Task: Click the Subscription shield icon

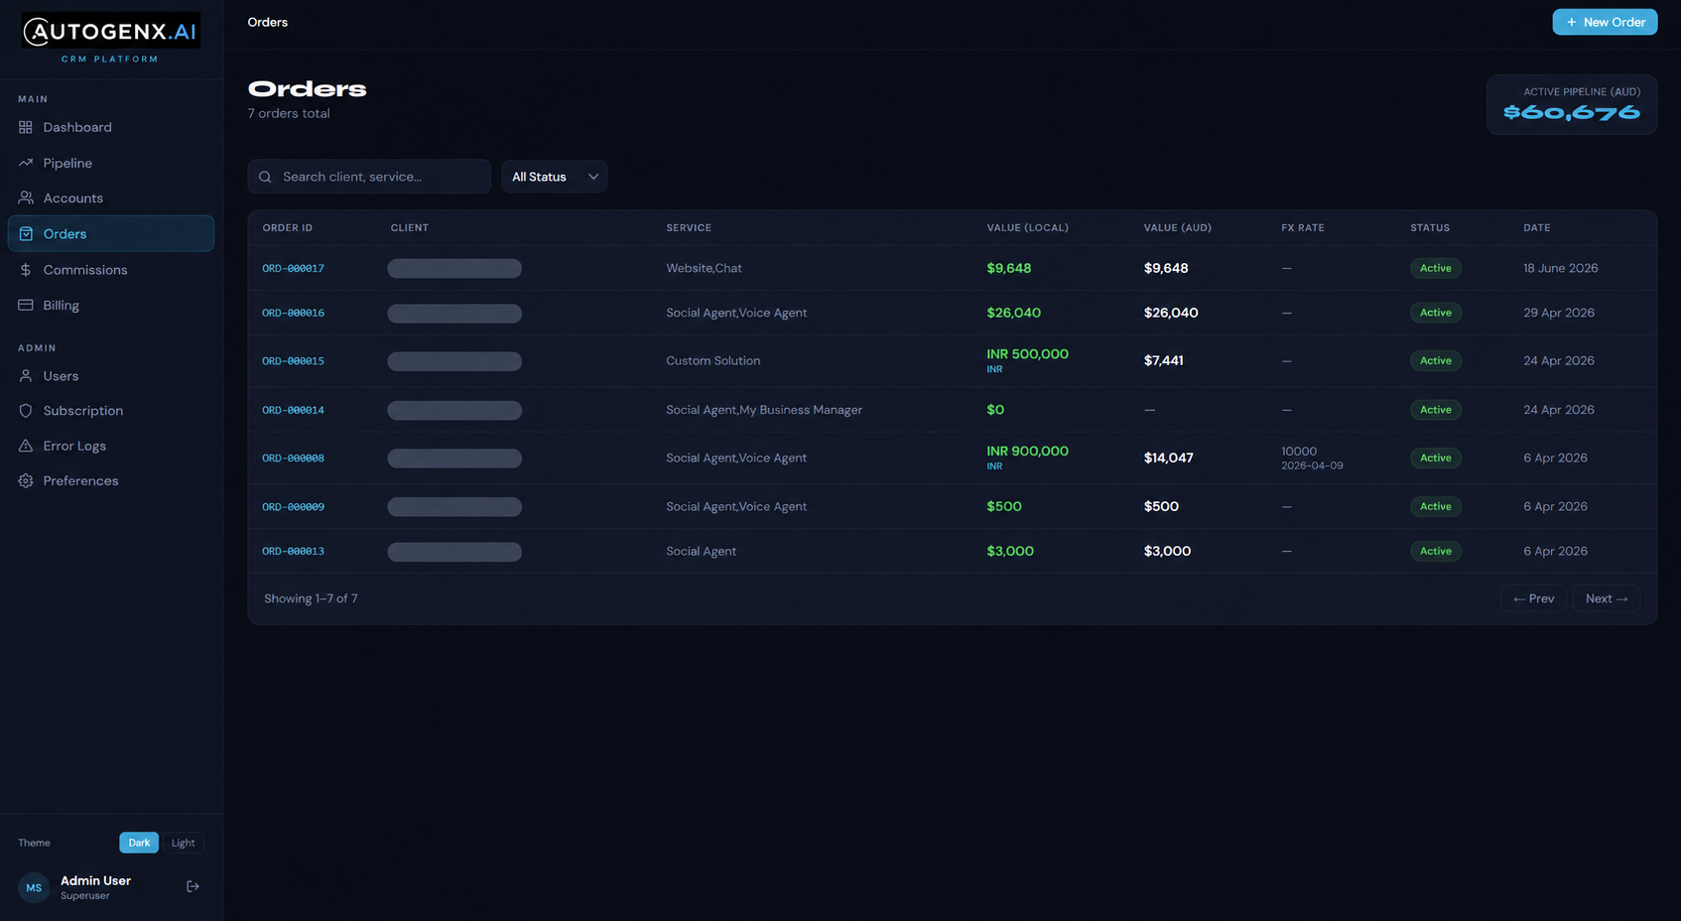Action: click(x=26, y=411)
